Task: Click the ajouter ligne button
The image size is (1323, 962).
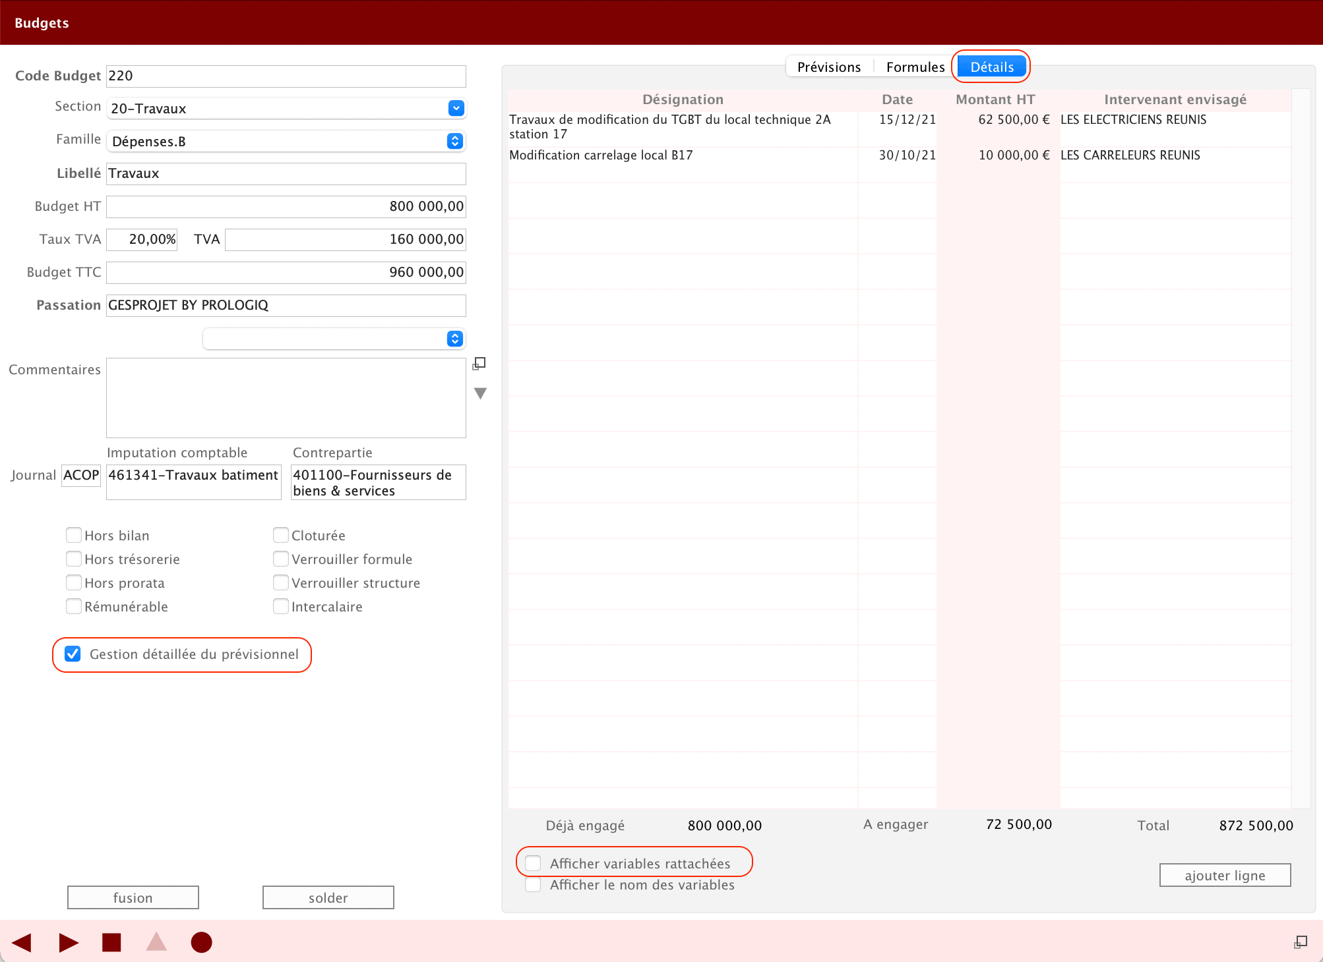Action: coord(1225,875)
